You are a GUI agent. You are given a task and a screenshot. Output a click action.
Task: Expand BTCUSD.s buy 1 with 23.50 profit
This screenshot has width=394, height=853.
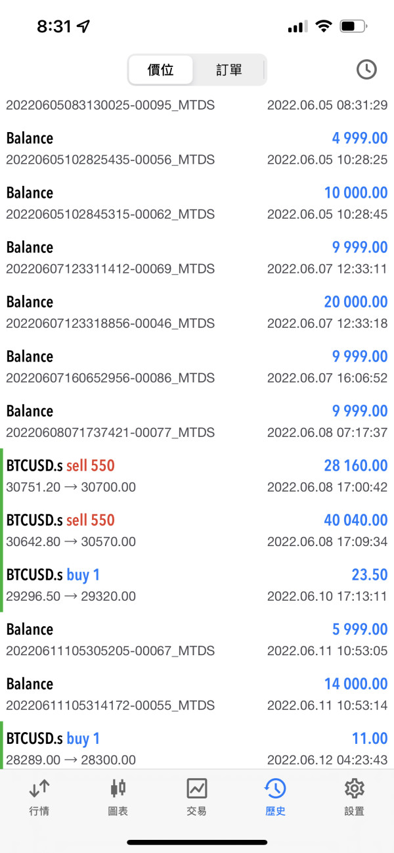click(197, 585)
